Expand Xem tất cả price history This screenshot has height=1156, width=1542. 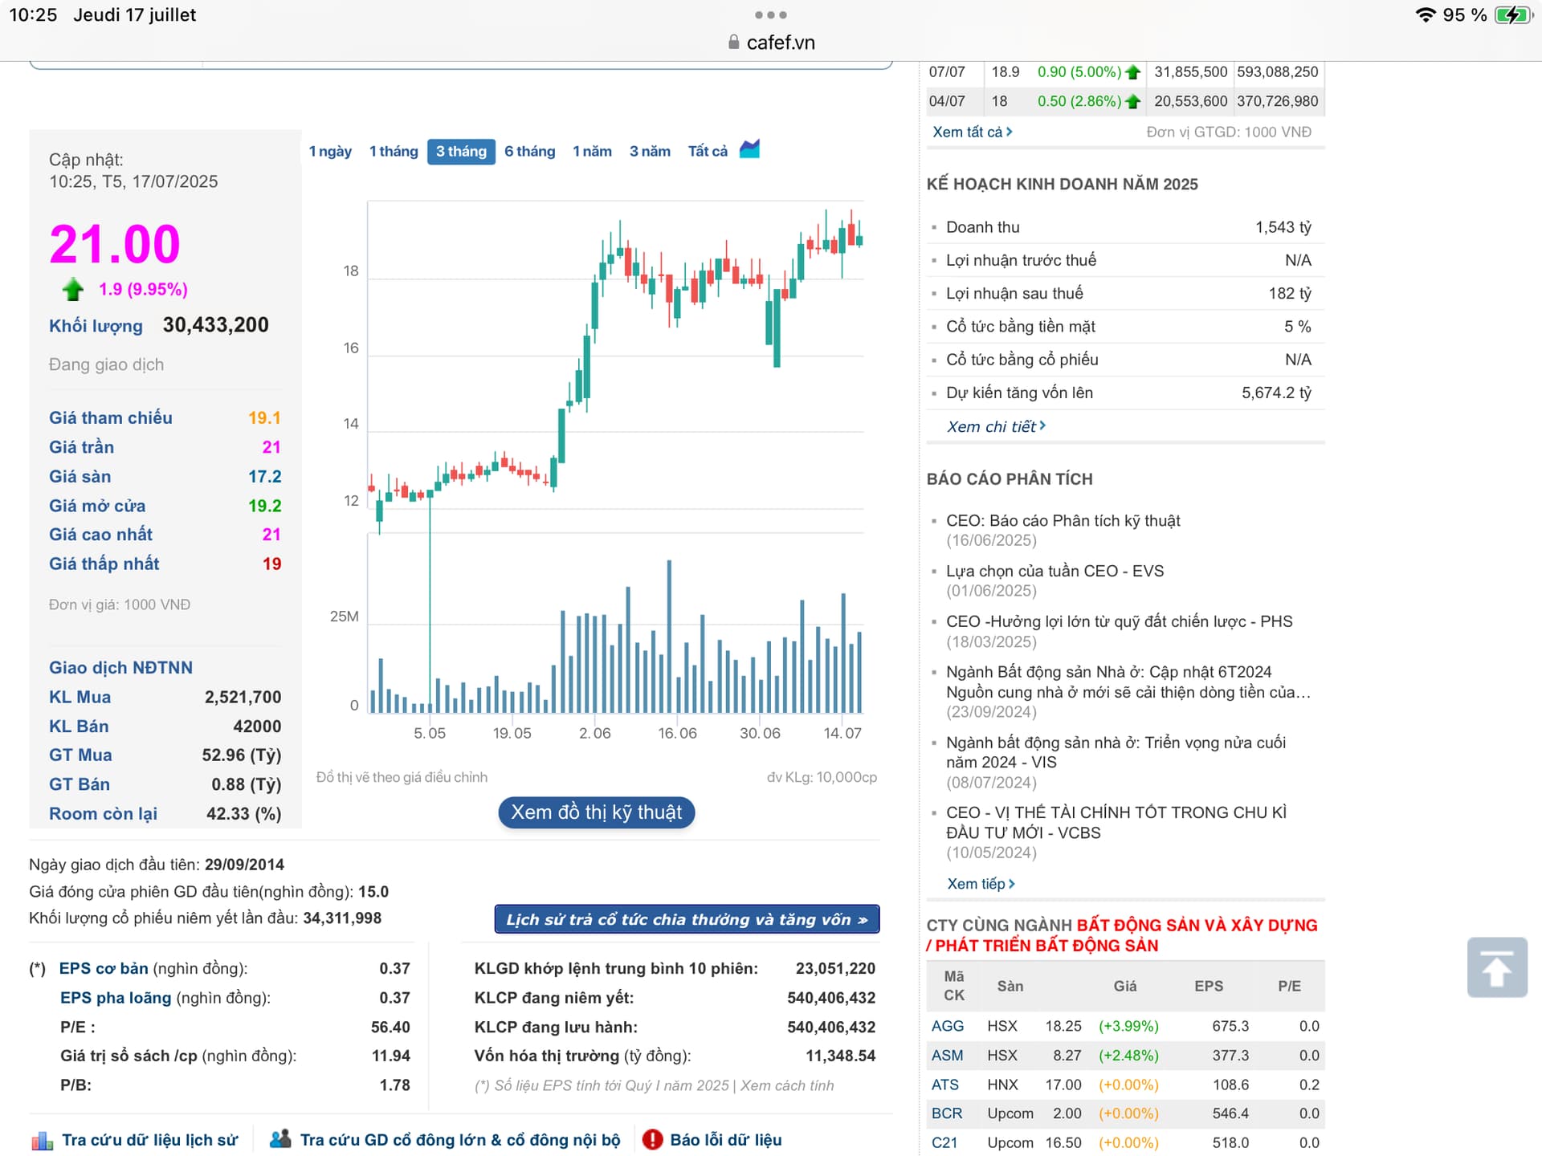pos(972,132)
